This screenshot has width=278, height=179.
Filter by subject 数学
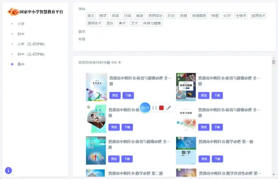(103, 16)
